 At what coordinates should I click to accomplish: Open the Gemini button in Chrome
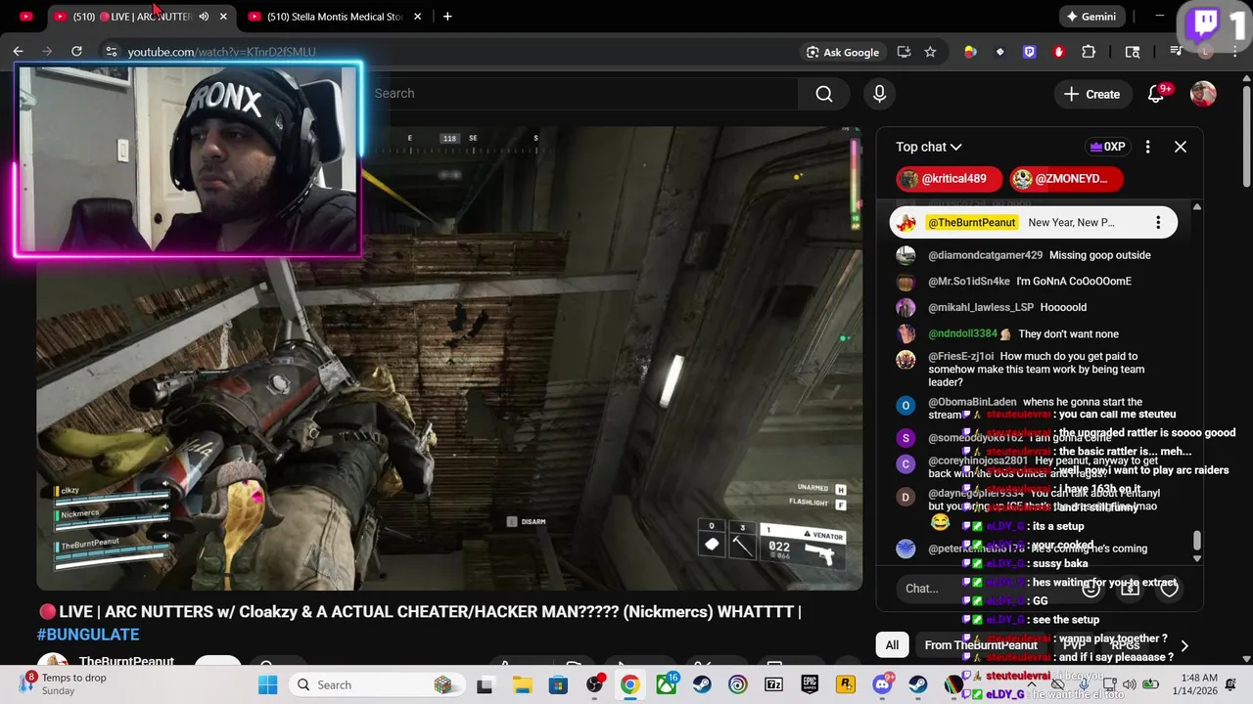(1091, 17)
